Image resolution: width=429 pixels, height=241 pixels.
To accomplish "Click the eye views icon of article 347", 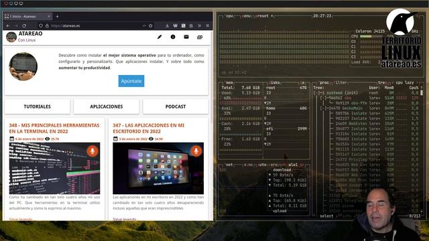I will tap(151, 139).
